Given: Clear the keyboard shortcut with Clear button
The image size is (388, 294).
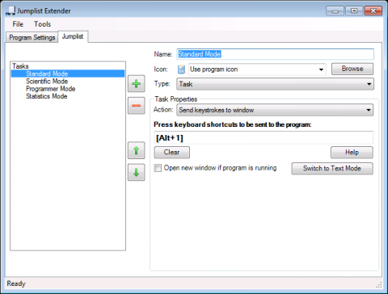Looking at the screenshot, I should point(172,153).
